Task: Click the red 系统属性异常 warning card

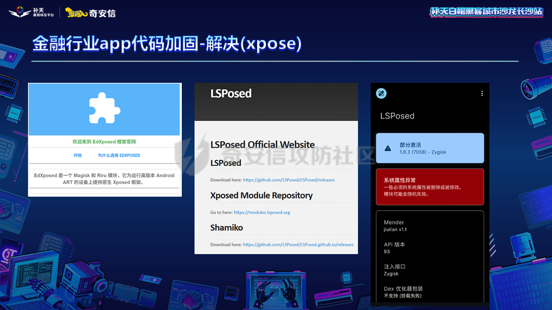Action: (x=430, y=187)
